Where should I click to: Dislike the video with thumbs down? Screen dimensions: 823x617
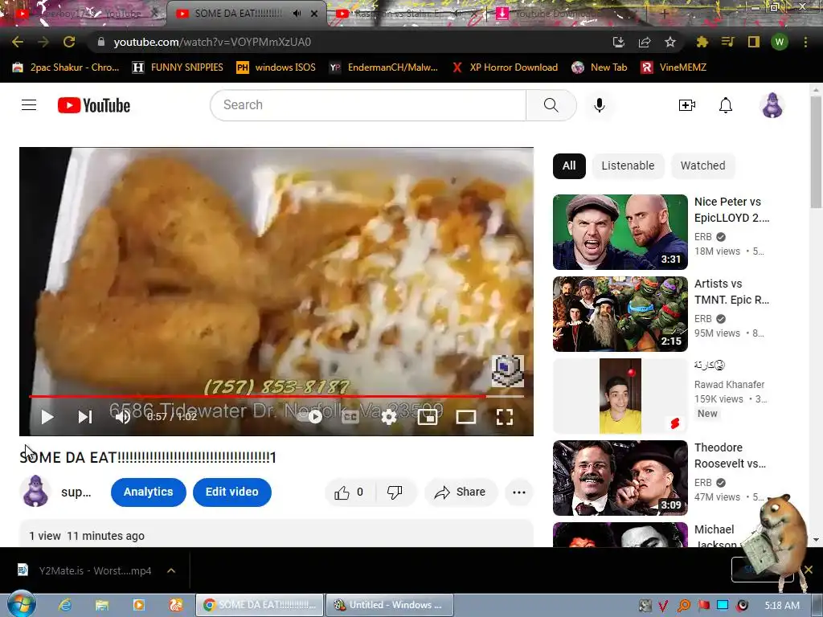click(395, 492)
